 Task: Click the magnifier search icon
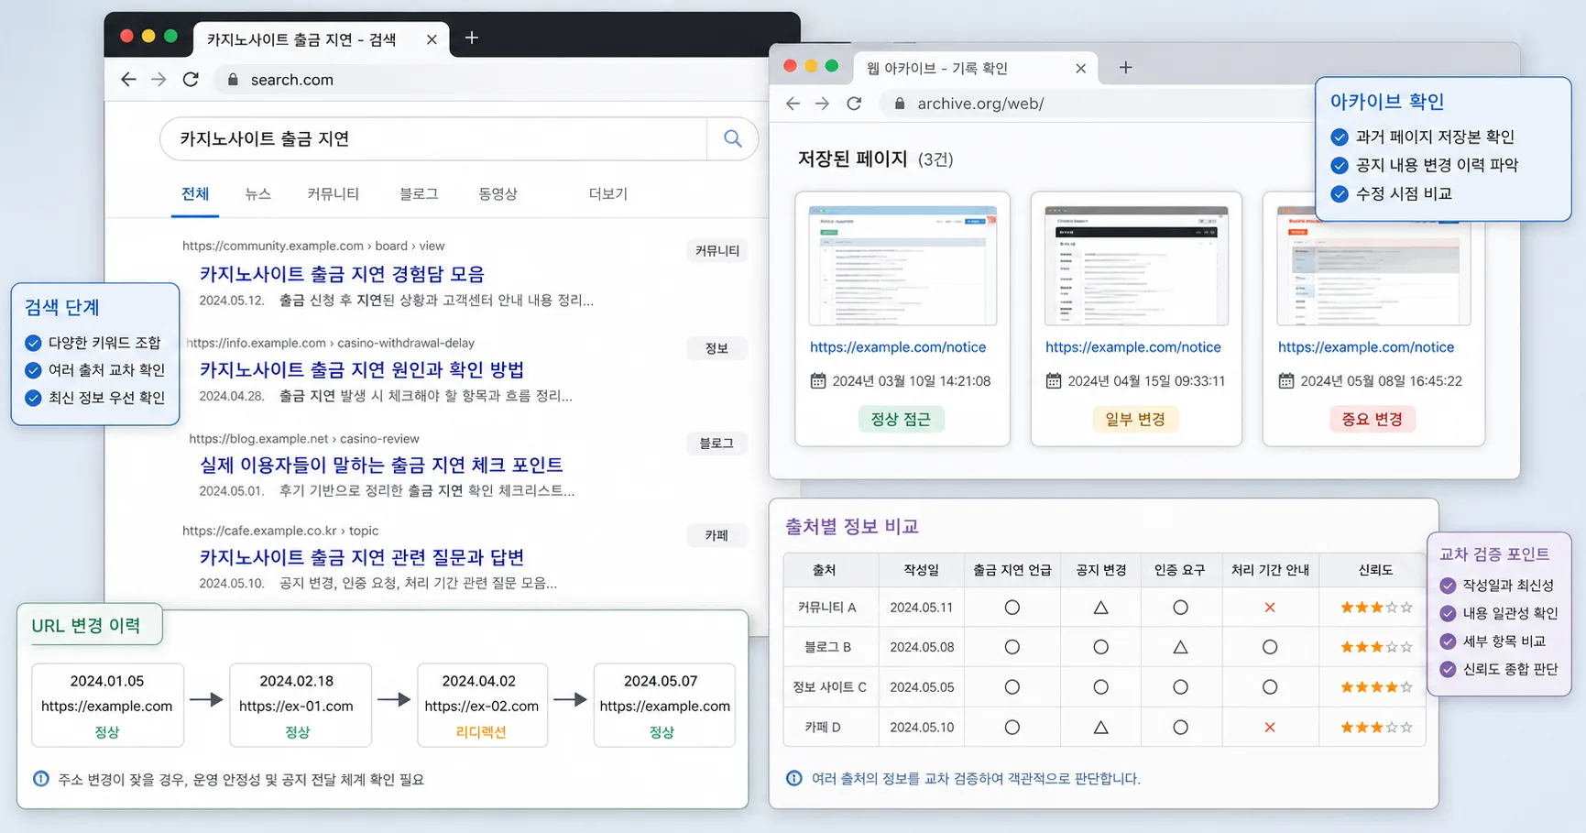(732, 138)
